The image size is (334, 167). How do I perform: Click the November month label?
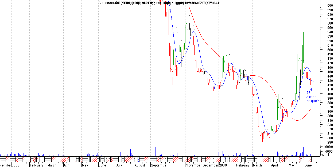coord(193,165)
